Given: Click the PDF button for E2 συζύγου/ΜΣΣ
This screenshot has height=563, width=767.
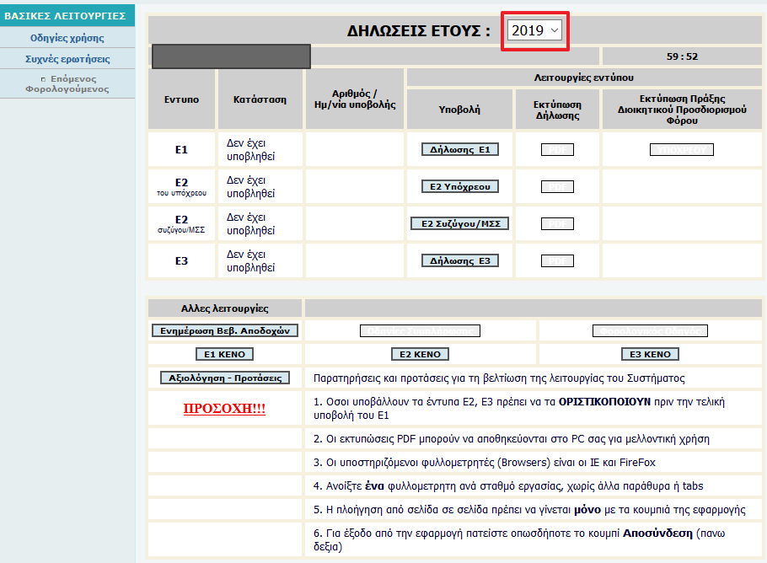Looking at the screenshot, I should 557,224.
